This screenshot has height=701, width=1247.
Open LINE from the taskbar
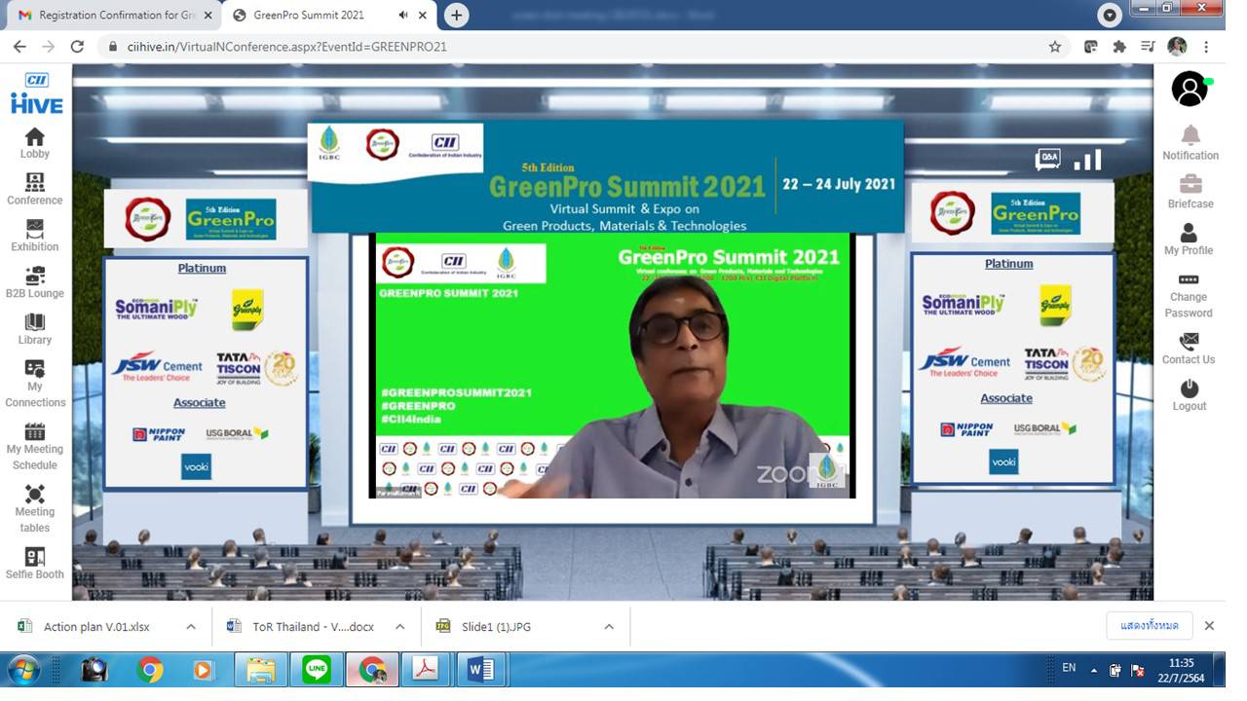point(317,670)
